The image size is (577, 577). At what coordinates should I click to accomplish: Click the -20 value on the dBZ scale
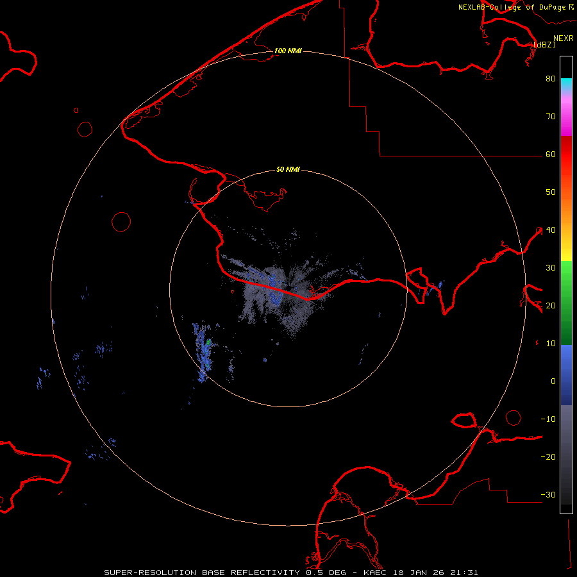548,457
